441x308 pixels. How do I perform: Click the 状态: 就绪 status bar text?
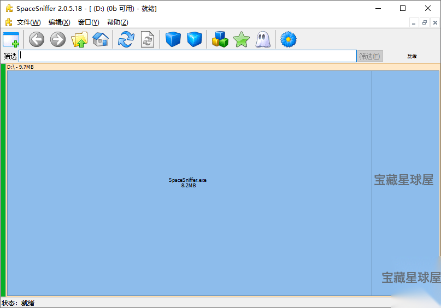[x=18, y=303]
